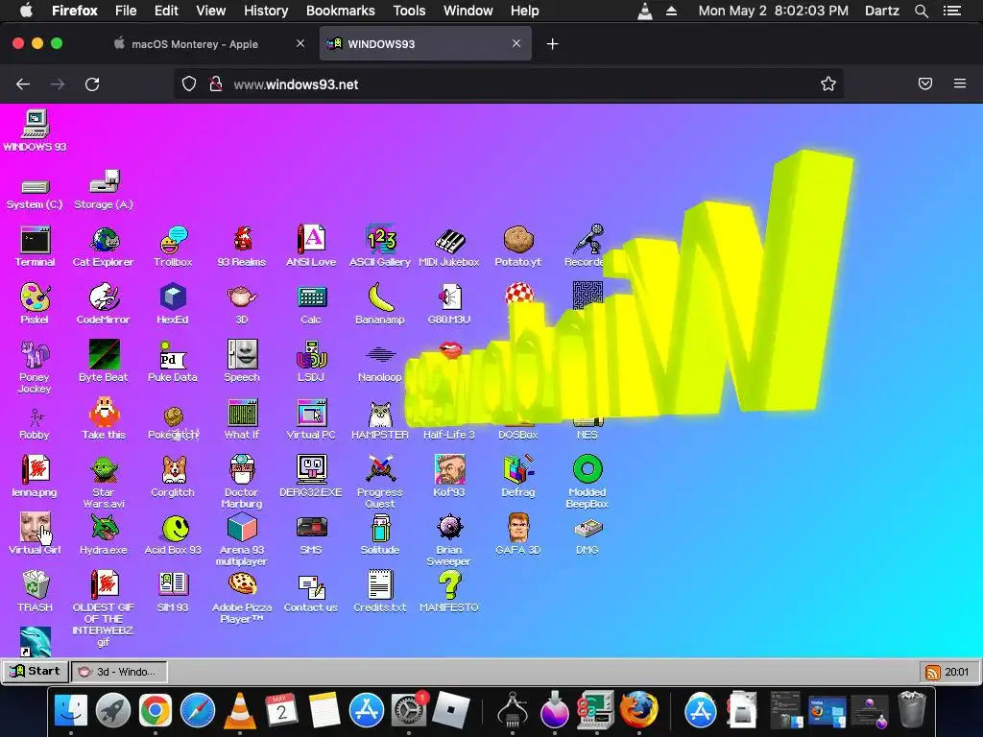This screenshot has height=737, width=983.
Task: Open a new Firefox tab
Action: click(x=552, y=44)
